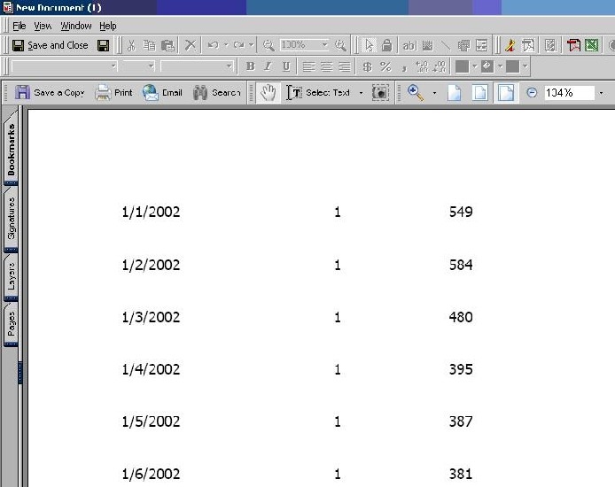615x487 pixels.
Task: Toggle Italic formatting
Action: [x=269, y=66]
